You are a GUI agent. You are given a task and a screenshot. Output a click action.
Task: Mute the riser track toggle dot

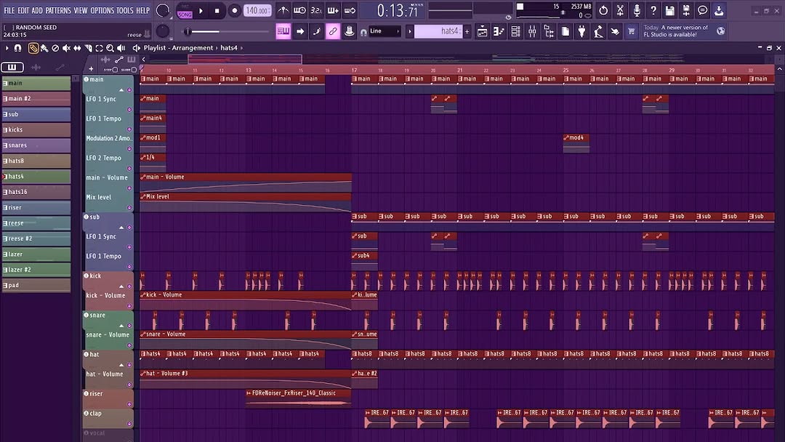coord(129,404)
